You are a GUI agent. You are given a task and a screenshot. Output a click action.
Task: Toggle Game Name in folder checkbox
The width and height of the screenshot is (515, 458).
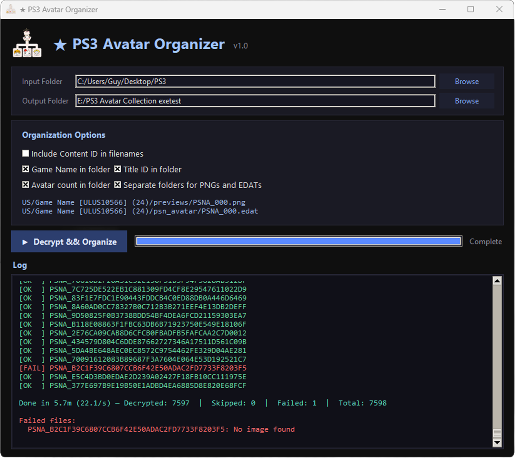click(x=25, y=169)
